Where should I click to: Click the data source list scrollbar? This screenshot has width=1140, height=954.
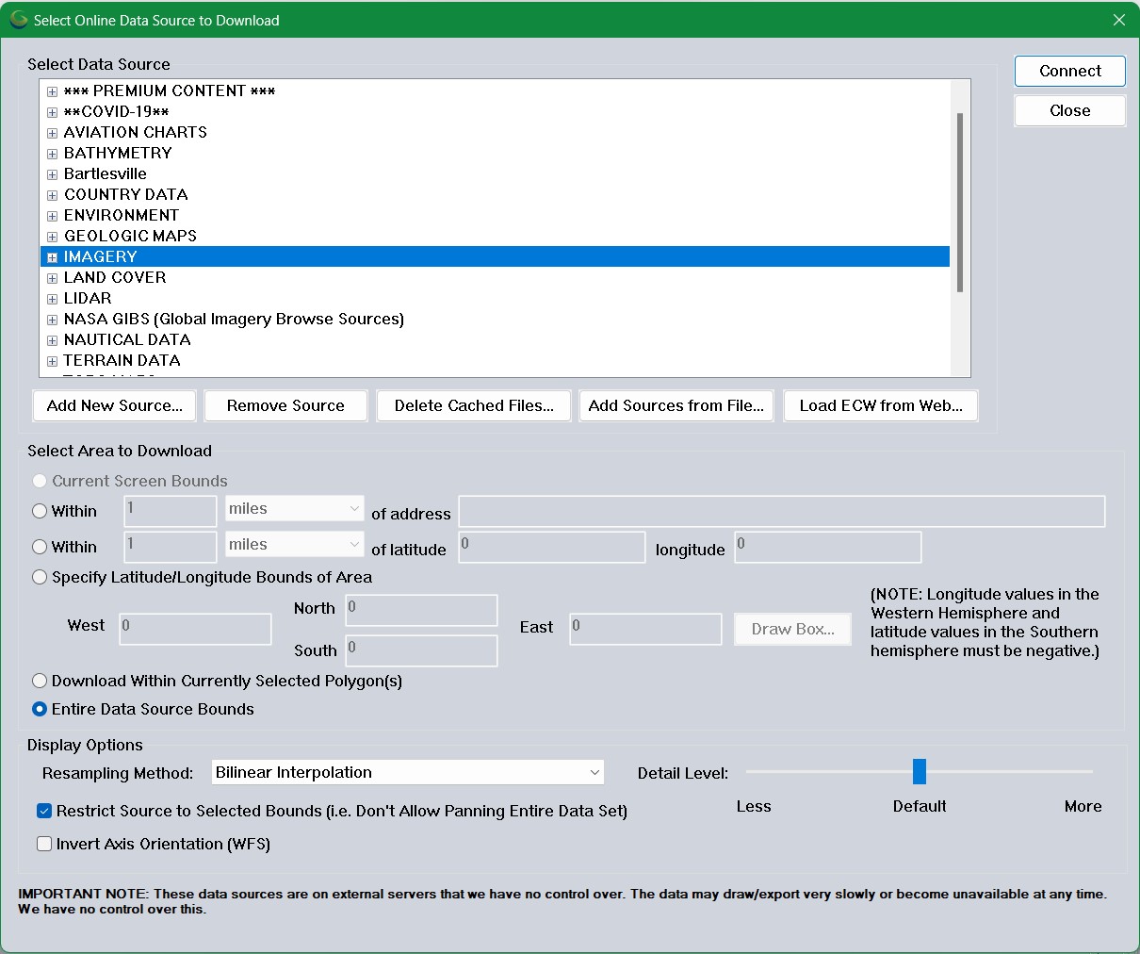[960, 203]
